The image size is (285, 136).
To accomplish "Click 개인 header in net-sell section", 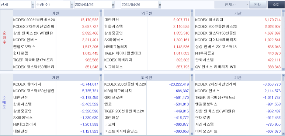I will [x=56, y=78].
